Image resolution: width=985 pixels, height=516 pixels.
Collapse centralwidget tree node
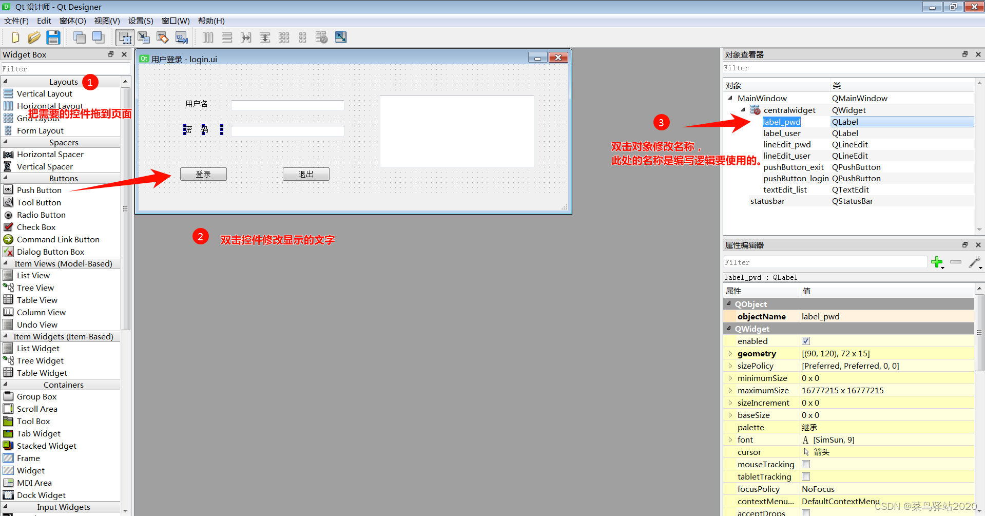(743, 110)
